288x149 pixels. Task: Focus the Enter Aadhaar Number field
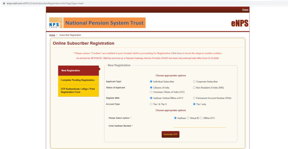pos(200,125)
